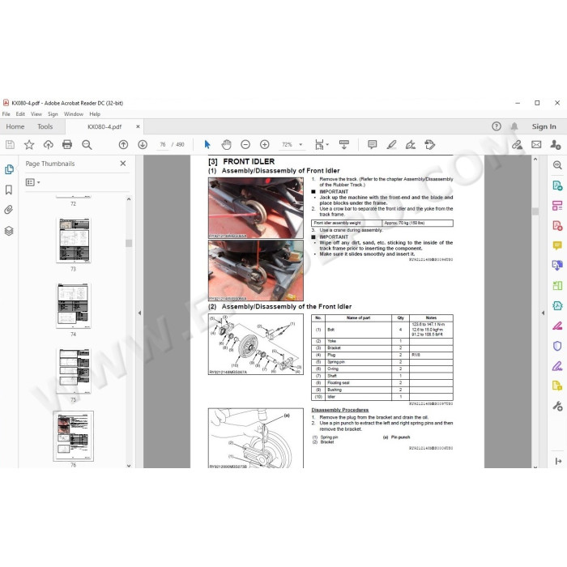Image resolution: width=567 pixels, height=567 pixels.
Task: Select page 75 thumbnail
Action: click(74, 371)
